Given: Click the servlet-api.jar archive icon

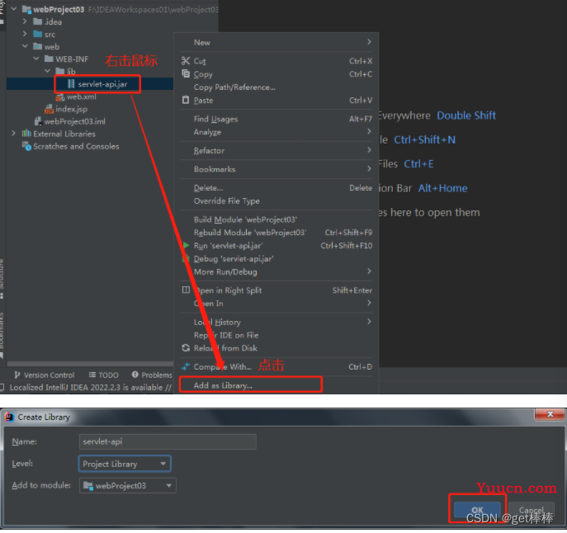Looking at the screenshot, I should [71, 84].
